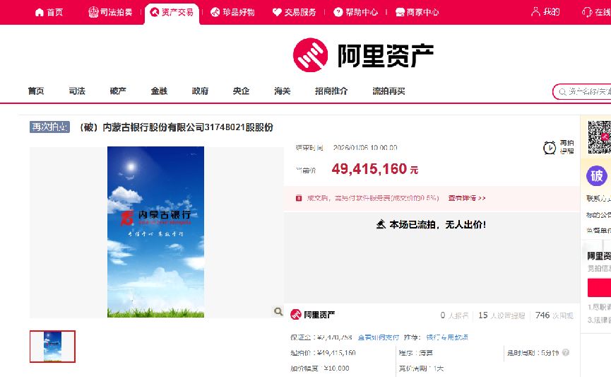Click the help icon beside 延时周期

(x=566, y=352)
